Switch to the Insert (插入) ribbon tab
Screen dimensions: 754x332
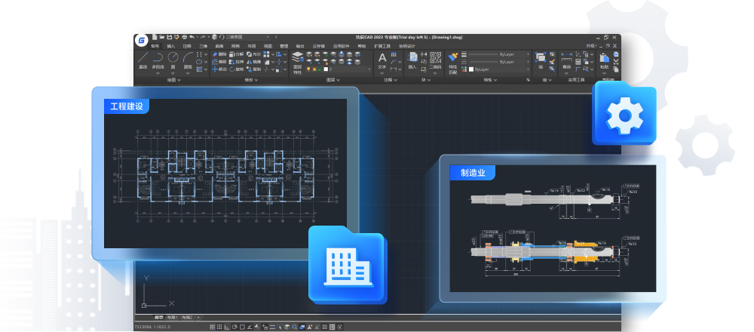[170, 46]
